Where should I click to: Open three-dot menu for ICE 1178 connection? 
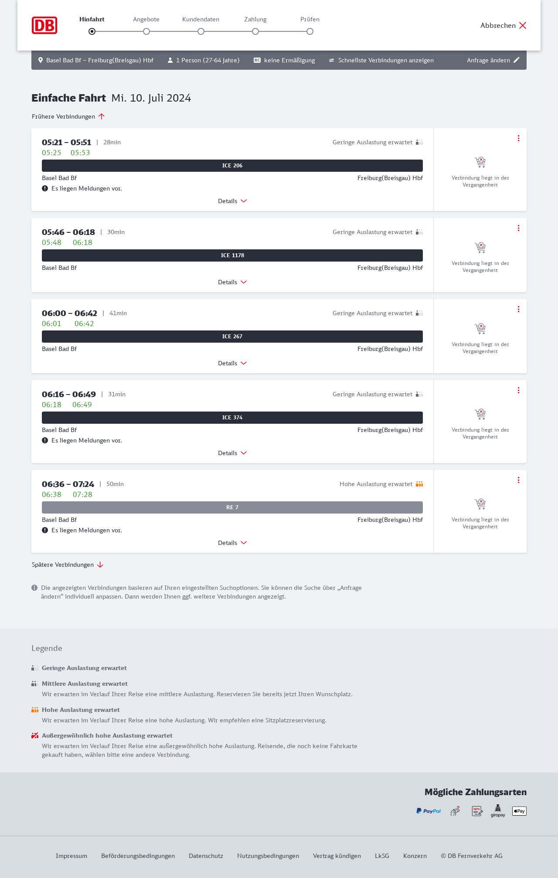pyautogui.click(x=518, y=228)
